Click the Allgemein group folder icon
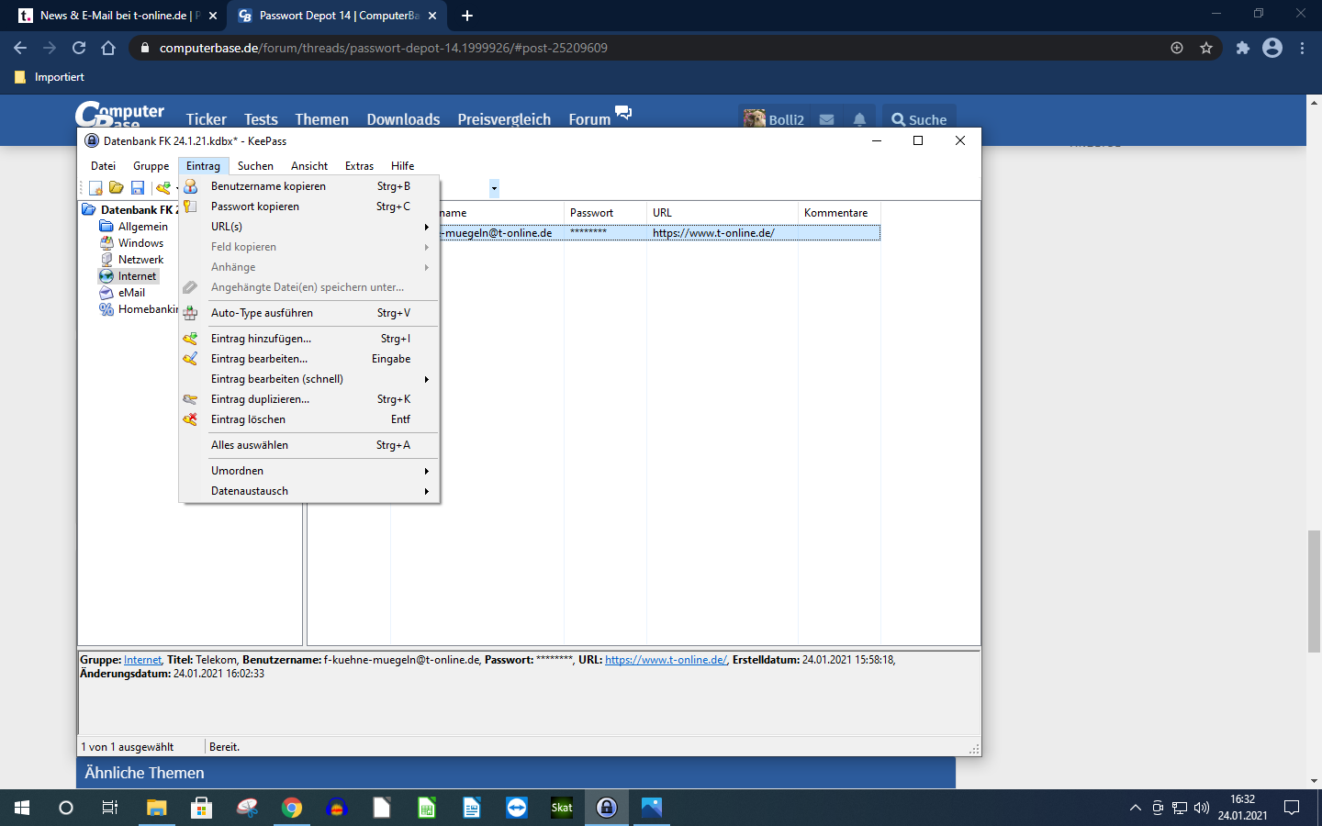The width and height of the screenshot is (1322, 826). click(x=106, y=227)
